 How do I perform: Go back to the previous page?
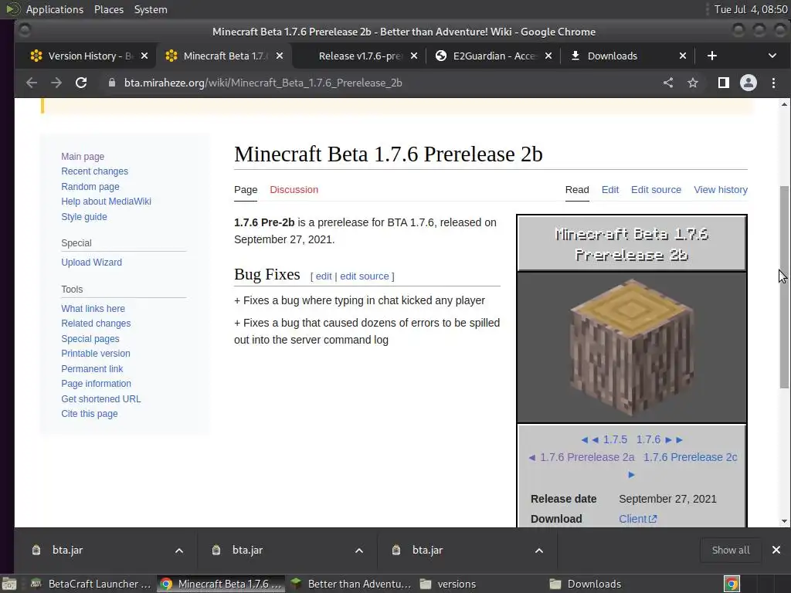(31, 83)
